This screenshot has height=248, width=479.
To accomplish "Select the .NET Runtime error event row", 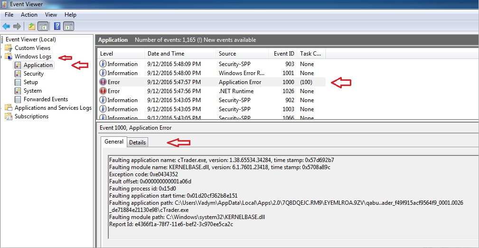I will pos(235,91).
